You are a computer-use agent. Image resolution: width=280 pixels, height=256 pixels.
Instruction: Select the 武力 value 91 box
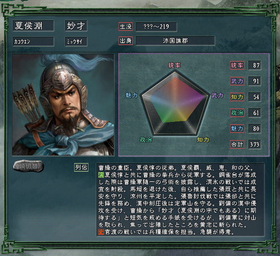point(255,81)
